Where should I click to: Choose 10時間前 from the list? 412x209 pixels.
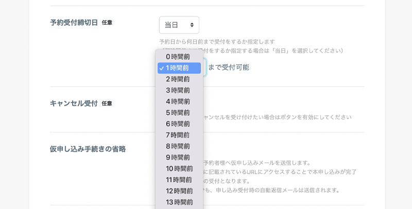click(179, 168)
